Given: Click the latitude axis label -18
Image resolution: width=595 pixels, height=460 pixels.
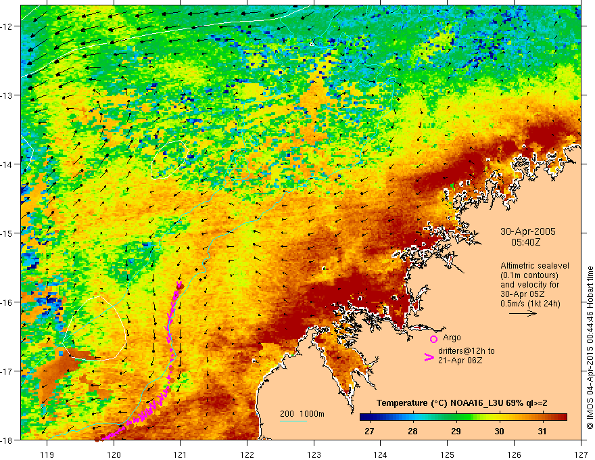Looking at the screenshot, I should 6,440.
